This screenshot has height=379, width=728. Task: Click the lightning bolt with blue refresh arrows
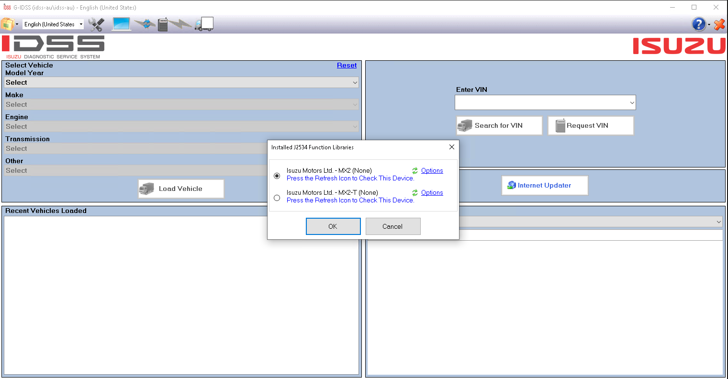[145, 24]
